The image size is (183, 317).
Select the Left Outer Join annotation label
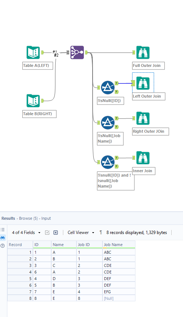pyautogui.click(x=149, y=96)
